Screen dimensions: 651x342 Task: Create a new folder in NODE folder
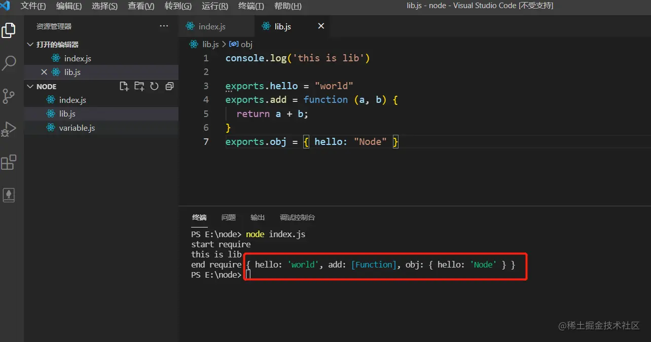pos(139,86)
